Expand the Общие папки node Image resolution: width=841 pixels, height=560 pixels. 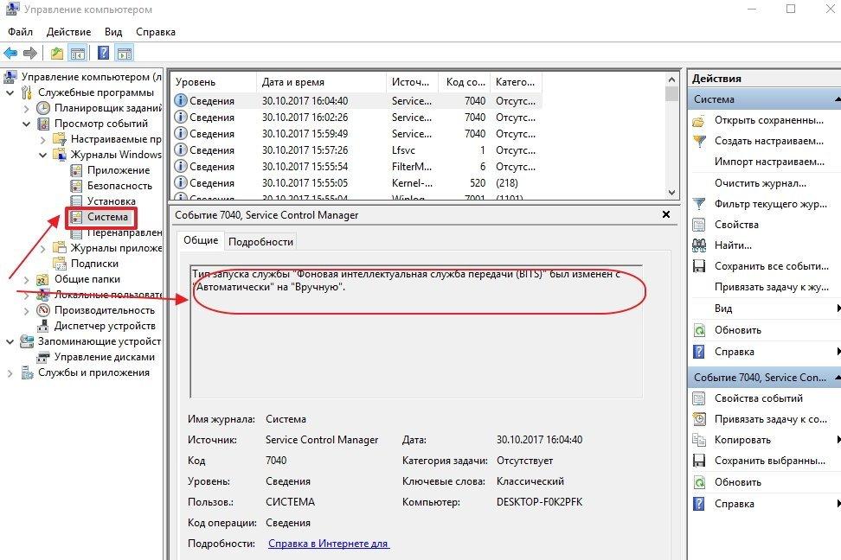[x=26, y=279]
